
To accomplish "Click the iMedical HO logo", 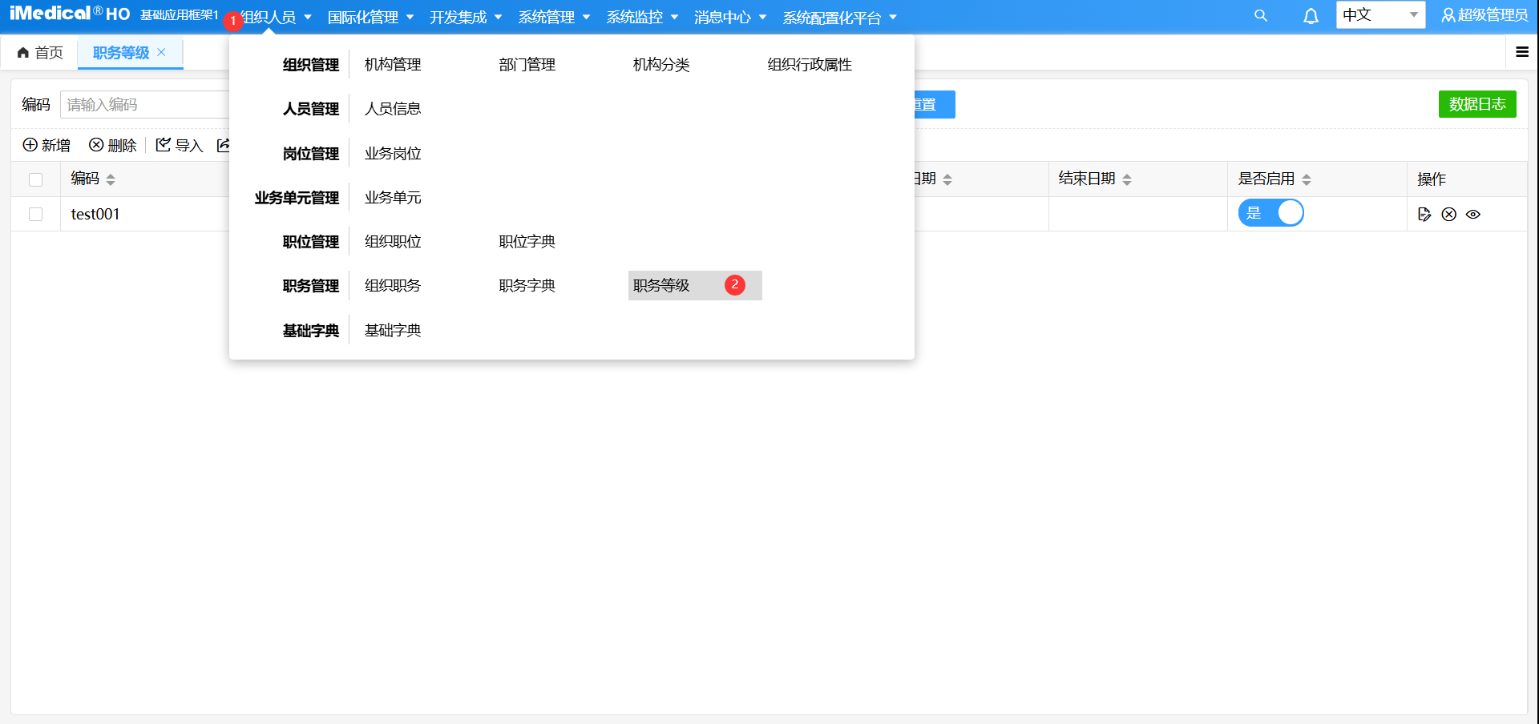I will point(70,14).
